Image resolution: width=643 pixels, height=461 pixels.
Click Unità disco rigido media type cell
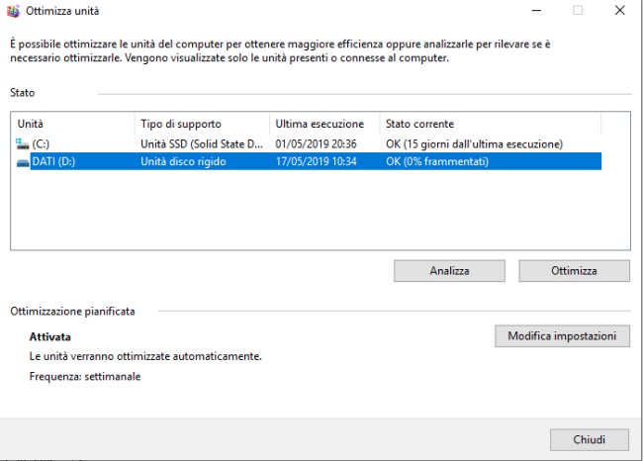coord(183,161)
